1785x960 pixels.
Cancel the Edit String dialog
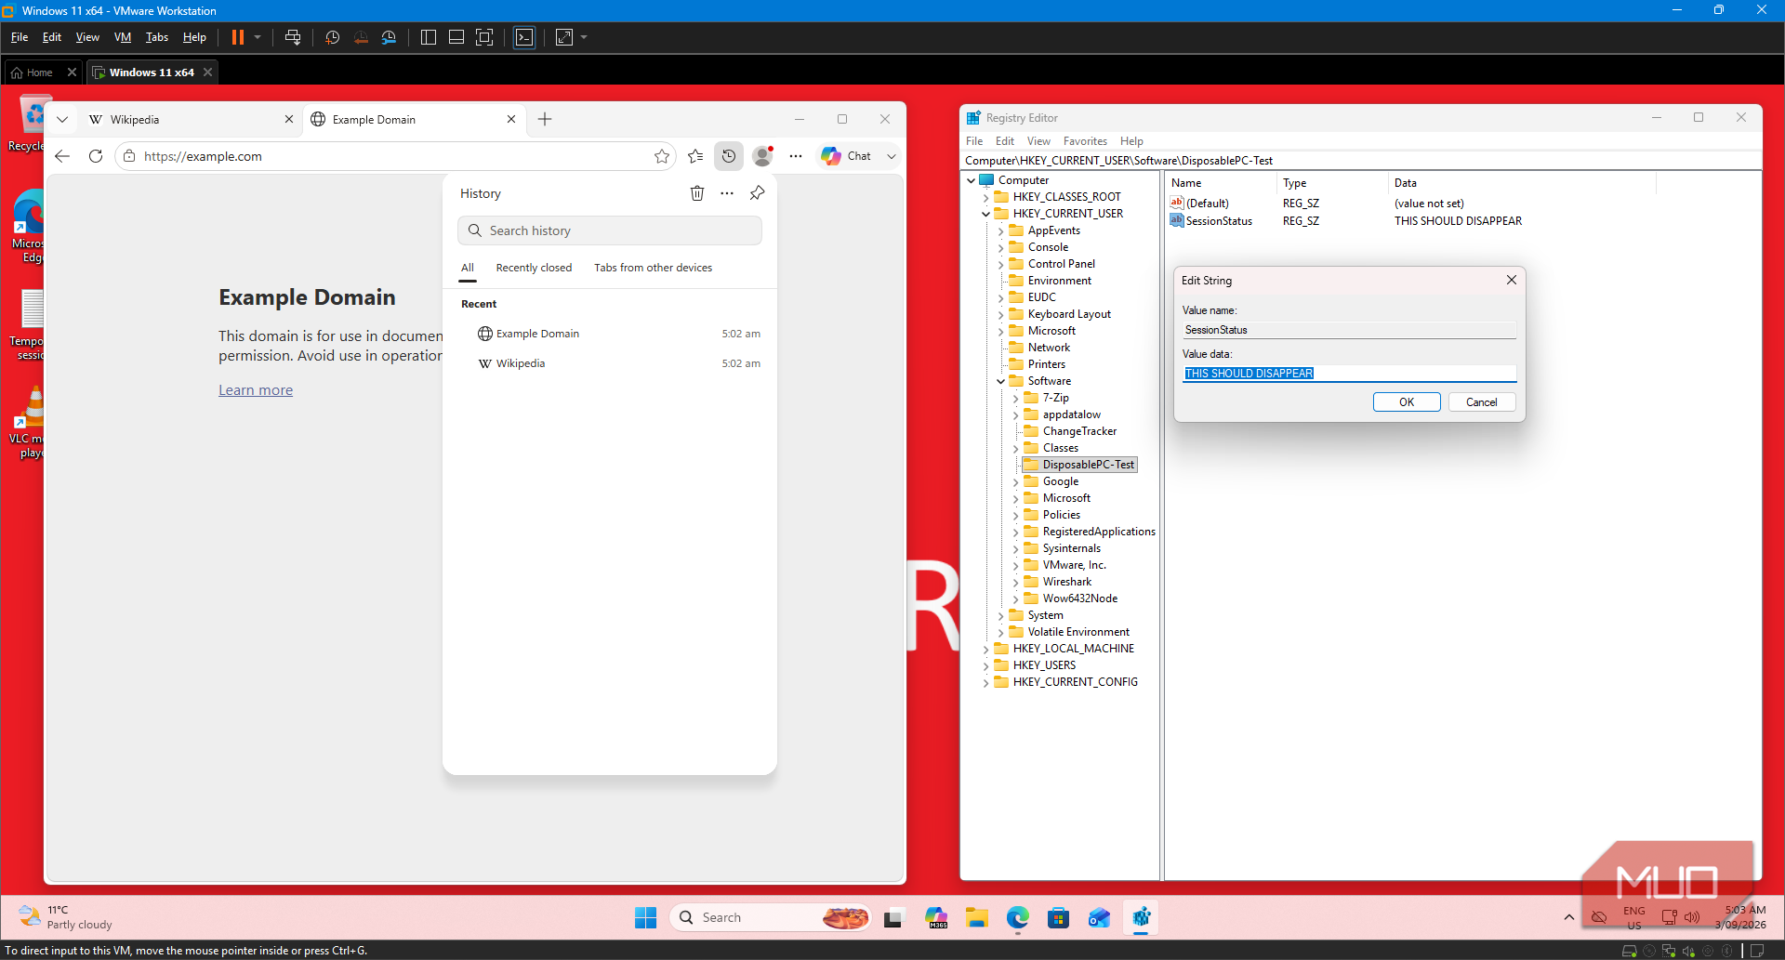click(1482, 402)
